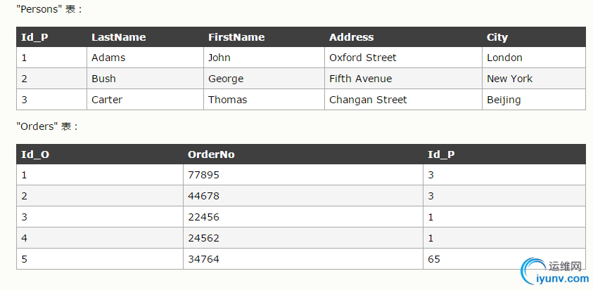Image resolution: width=593 pixels, height=290 pixels.
Task: Select order number 34764 cell
Action: click(x=204, y=259)
